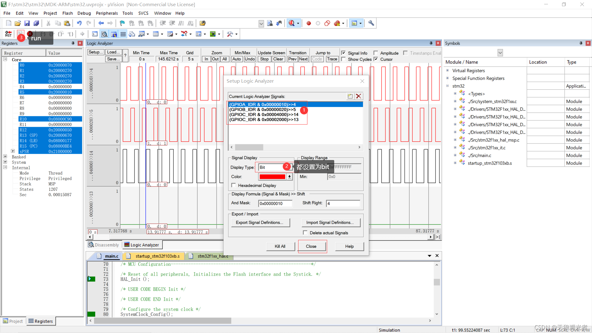Image resolution: width=592 pixels, height=333 pixels.
Task: Click the Save file toolbar icon
Action: tap(27, 23)
